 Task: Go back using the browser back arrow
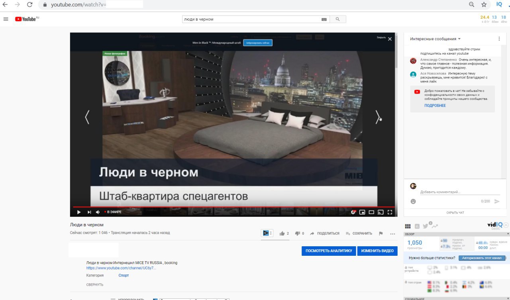pos(5,5)
